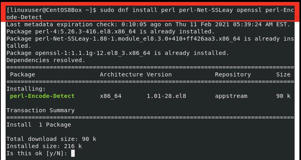Click the appstream repository value
The width and height of the screenshot is (301, 160).
pyautogui.click(x=231, y=96)
